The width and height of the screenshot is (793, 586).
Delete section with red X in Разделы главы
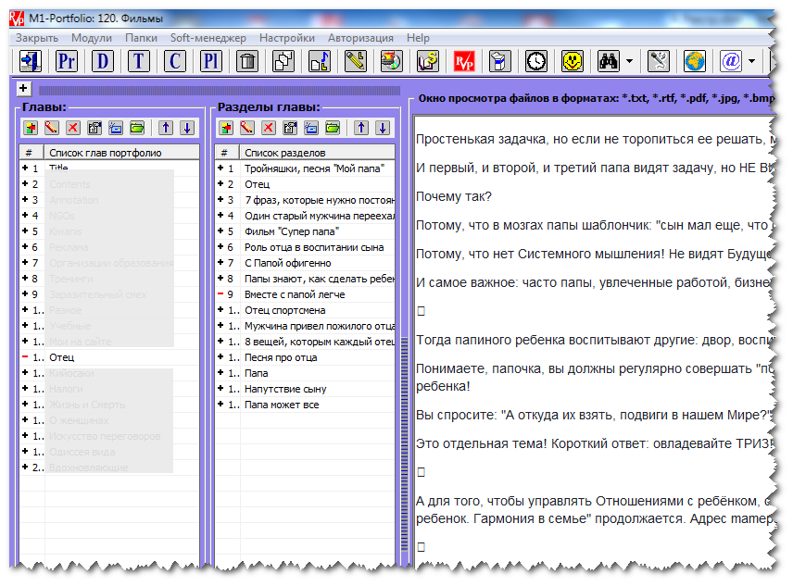click(x=269, y=128)
